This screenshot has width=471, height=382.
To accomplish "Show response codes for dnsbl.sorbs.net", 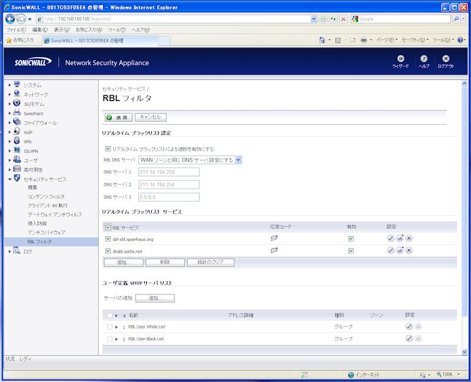I will [274, 250].
